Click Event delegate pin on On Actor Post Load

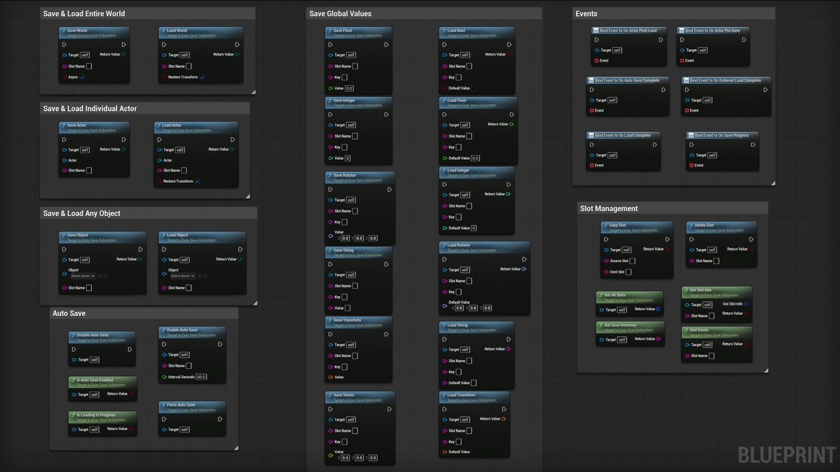597,60
